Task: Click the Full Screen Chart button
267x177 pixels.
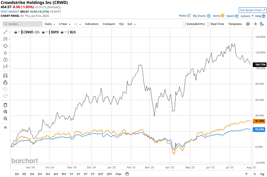Action: click(252, 10)
